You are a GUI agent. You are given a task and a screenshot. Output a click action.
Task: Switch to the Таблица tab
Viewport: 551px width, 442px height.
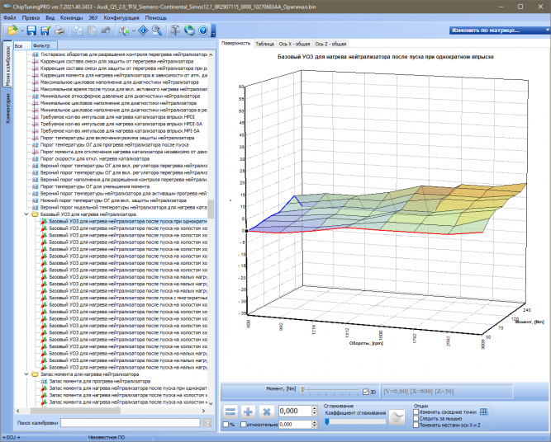(264, 44)
